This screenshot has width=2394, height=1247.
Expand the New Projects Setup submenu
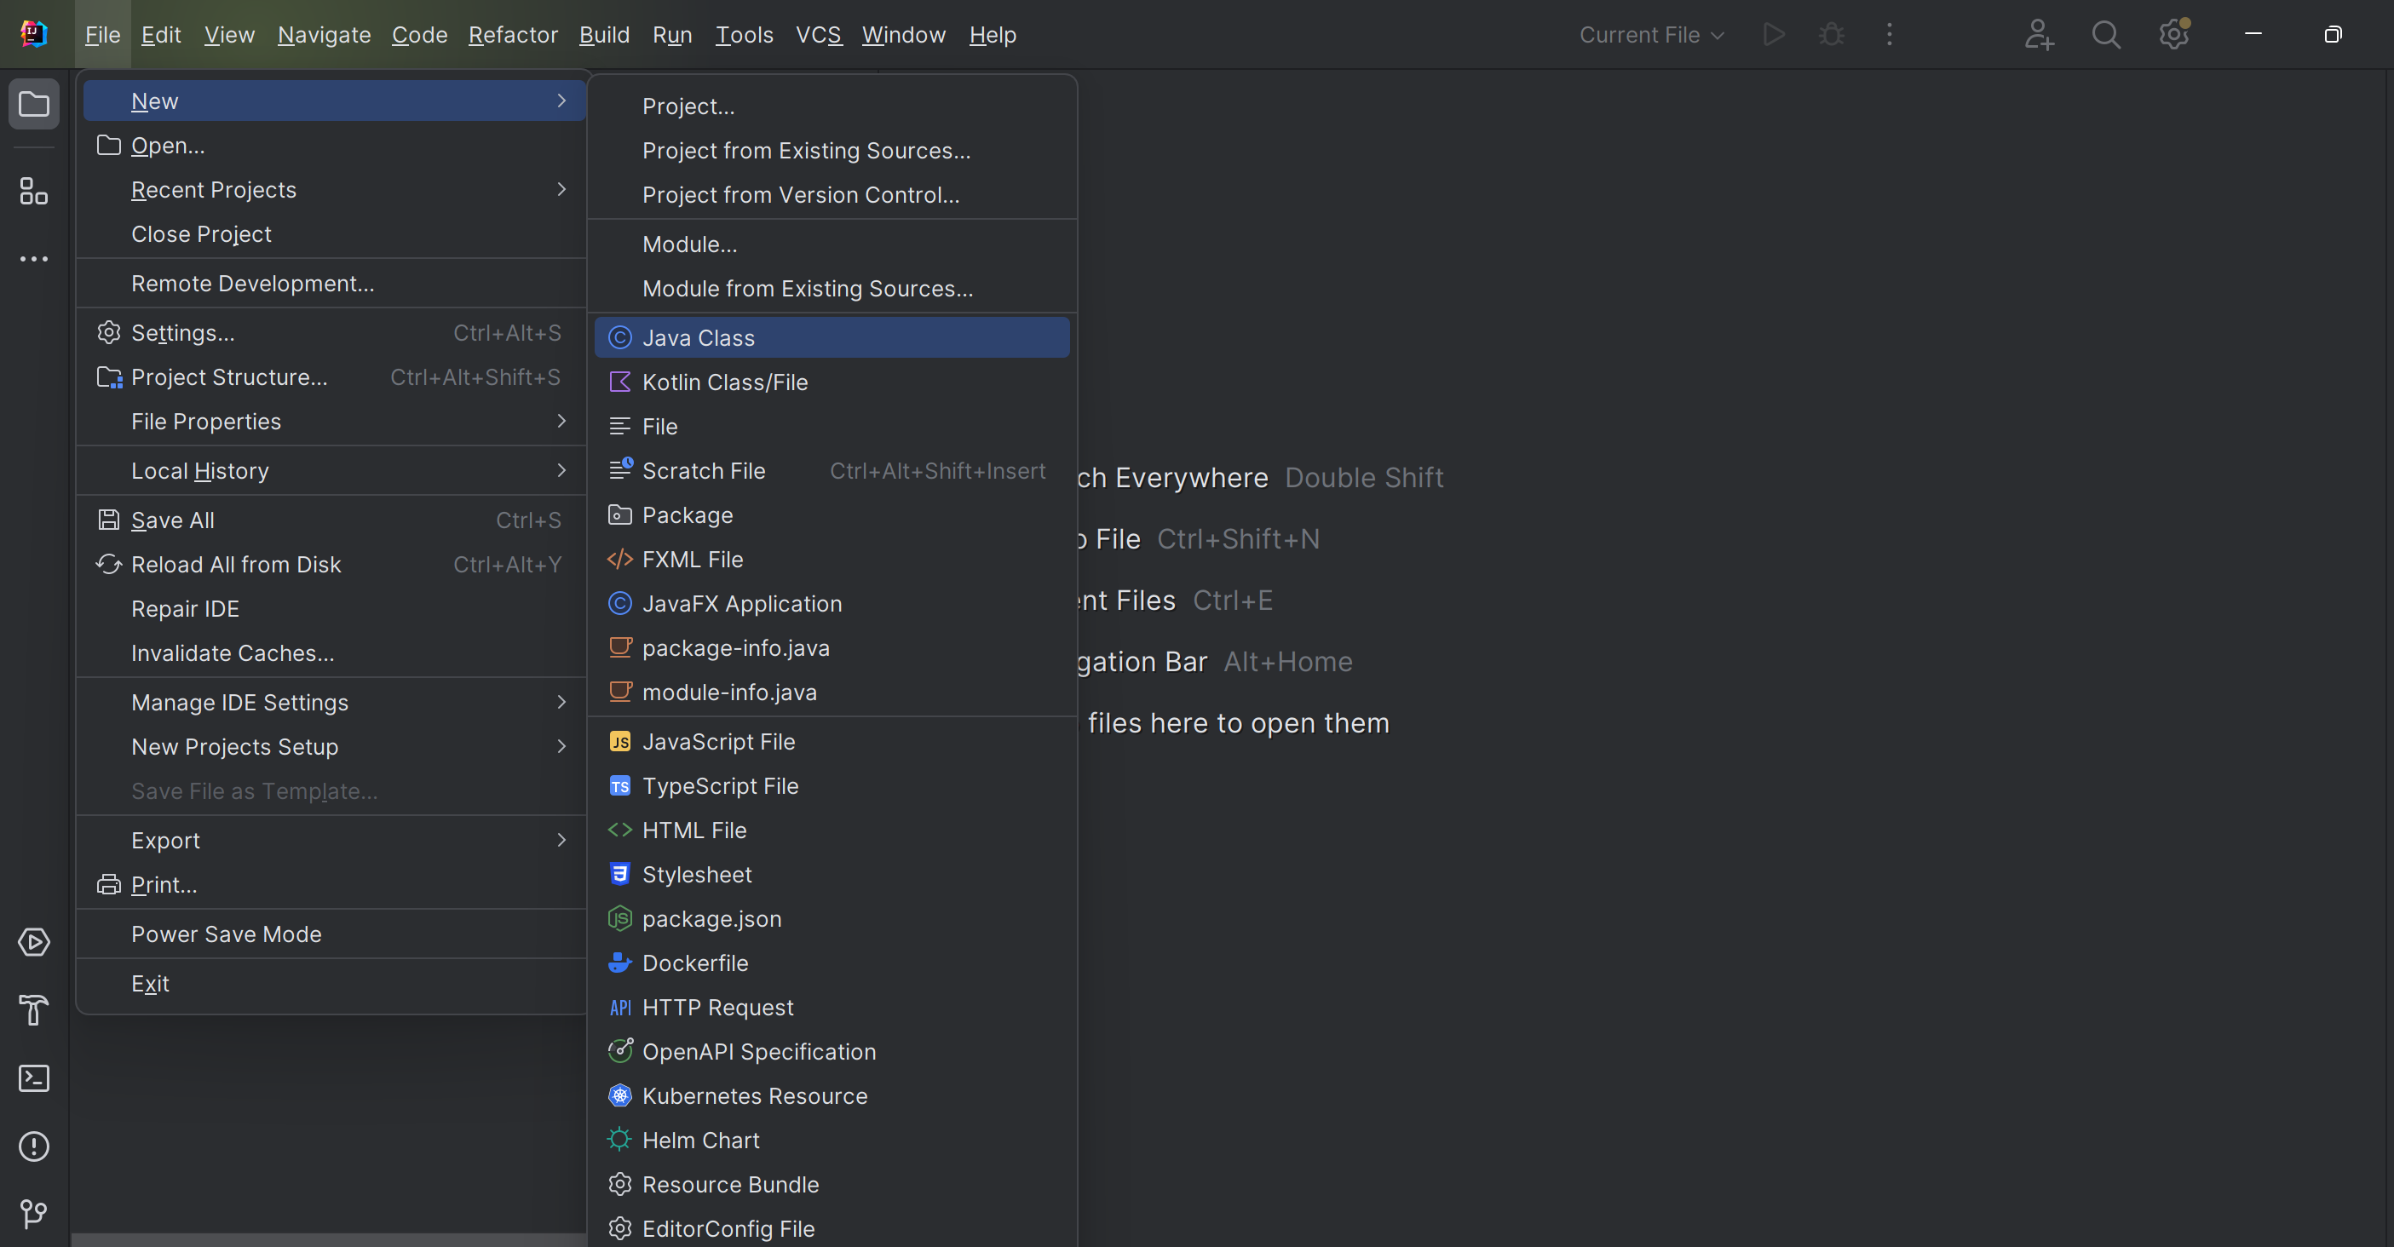click(335, 747)
